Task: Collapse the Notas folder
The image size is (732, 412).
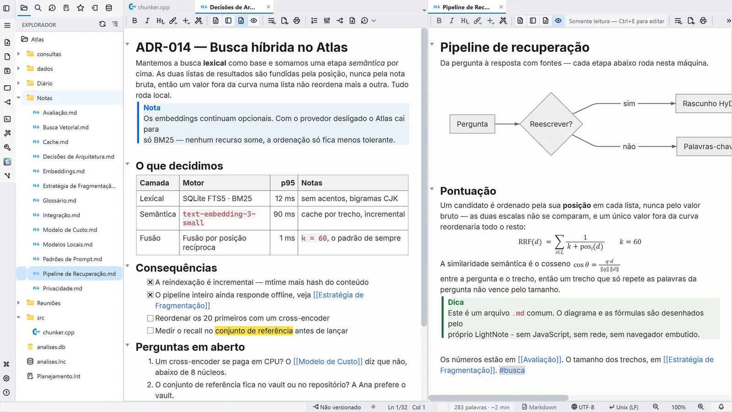Action: pyautogui.click(x=18, y=98)
